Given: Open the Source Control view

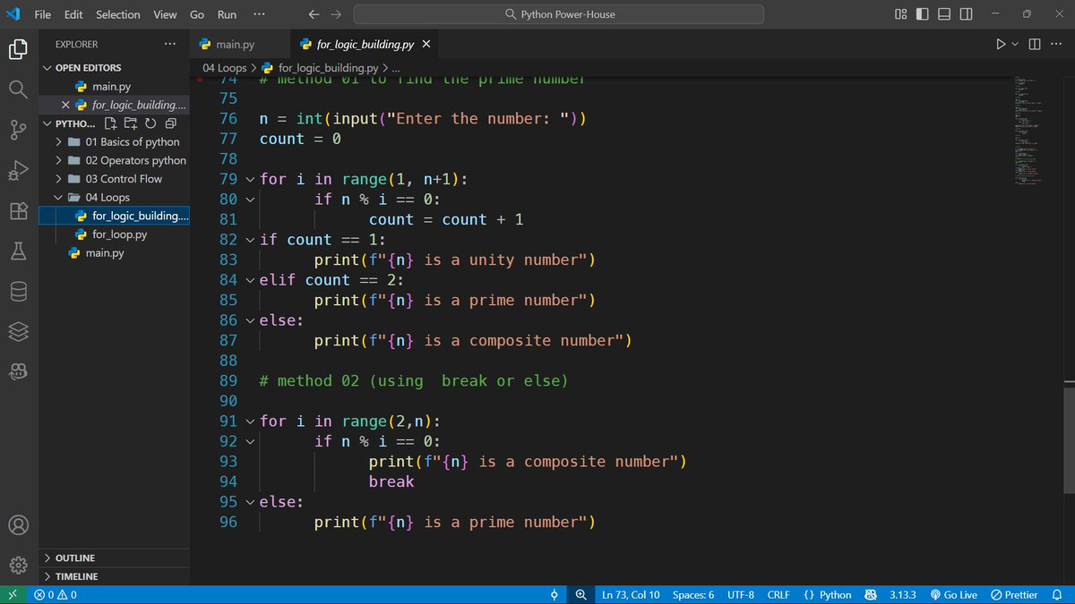Looking at the screenshot, I should pyautogui.click(x=18, y=130).
